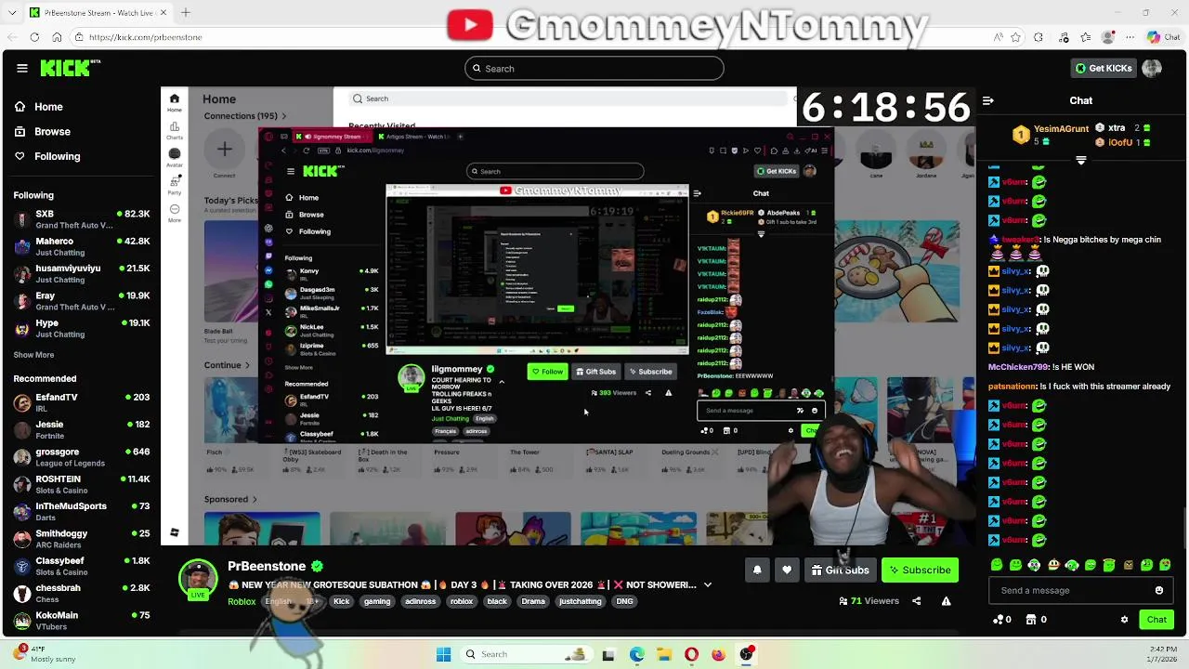Open Maherco's channel in Following list
Image resolution: width=1189 pixels, height=669 pixels.
82,246
